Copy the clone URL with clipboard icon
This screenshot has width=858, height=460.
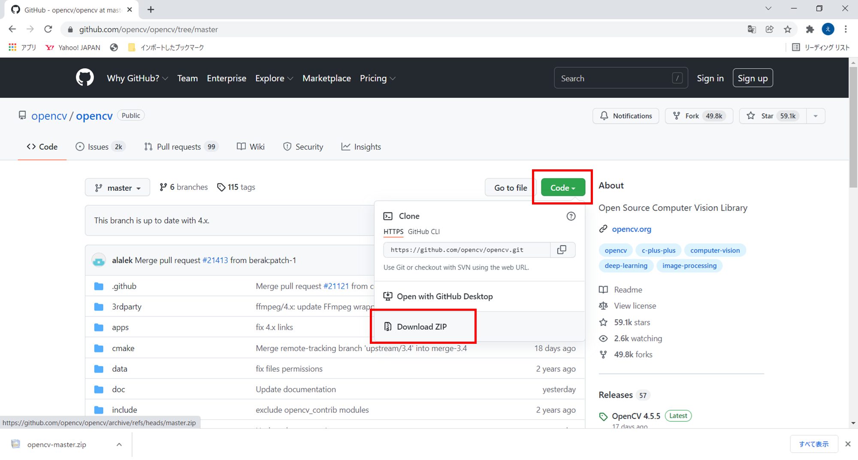562,250
